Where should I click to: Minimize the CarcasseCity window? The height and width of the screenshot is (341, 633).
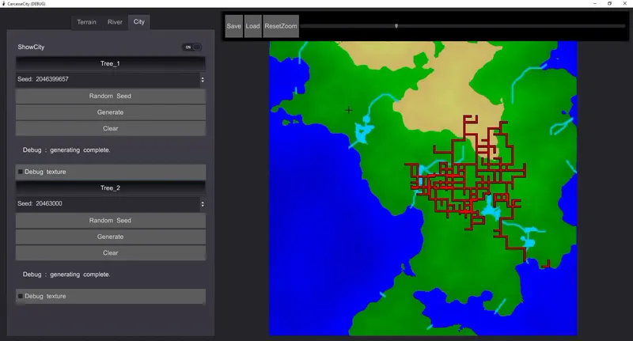[x=595, y=4]
